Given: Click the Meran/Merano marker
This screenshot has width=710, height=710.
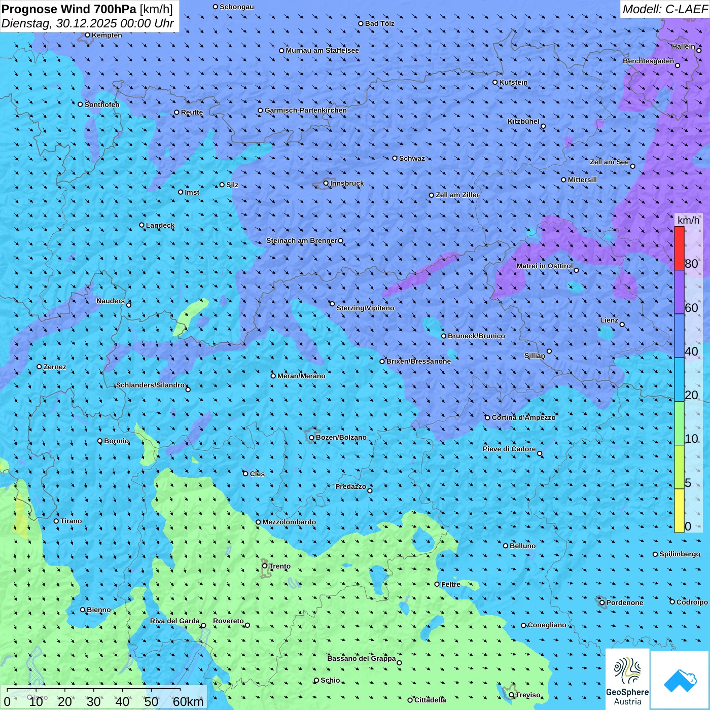Looking at the screenshot, I should point(273,376).
